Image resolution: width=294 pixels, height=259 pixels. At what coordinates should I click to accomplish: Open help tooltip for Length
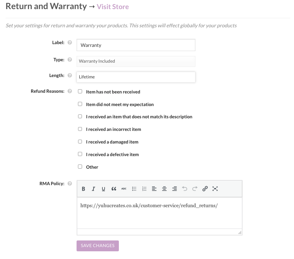pos(70,75)
